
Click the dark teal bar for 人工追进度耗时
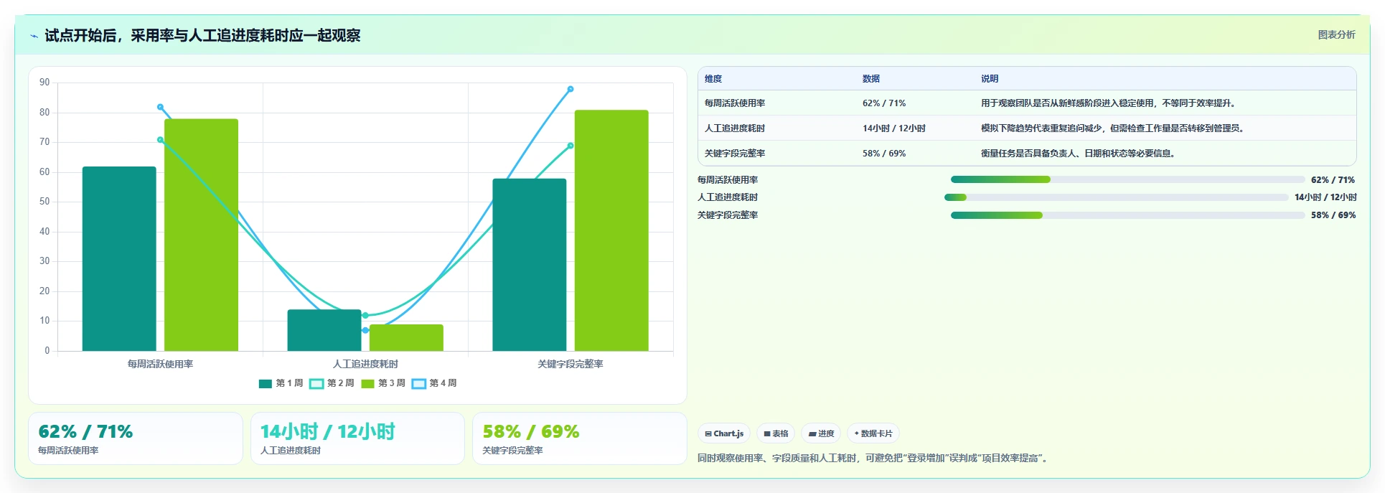324,330
